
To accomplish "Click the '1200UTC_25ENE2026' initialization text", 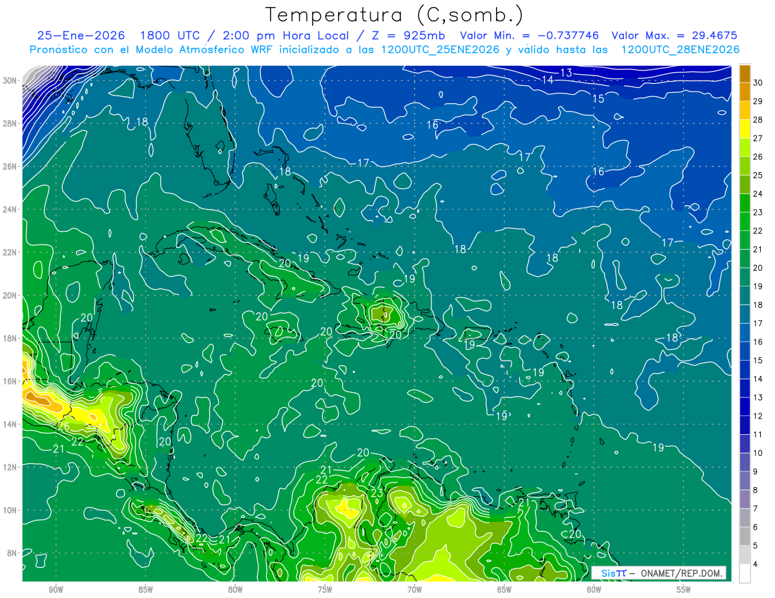I will coord(440,50).
